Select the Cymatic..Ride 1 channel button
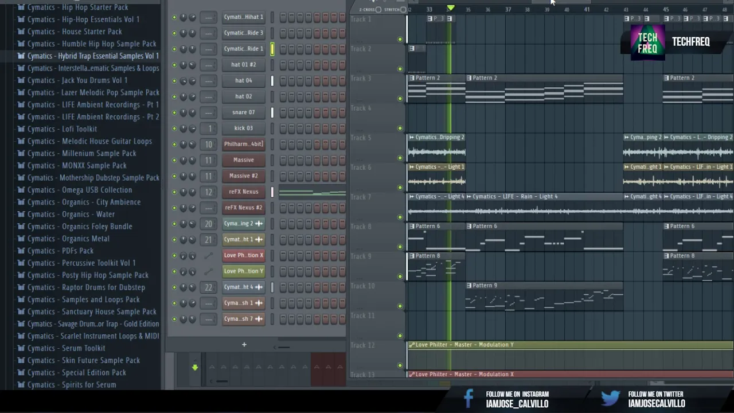Image resolution: width=734 pixels, height=413 pixels. (244, 49)
